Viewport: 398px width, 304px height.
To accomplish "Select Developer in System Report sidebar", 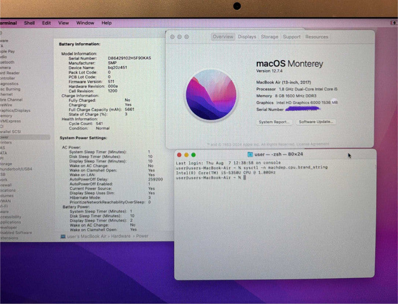I will coord(8,228).
